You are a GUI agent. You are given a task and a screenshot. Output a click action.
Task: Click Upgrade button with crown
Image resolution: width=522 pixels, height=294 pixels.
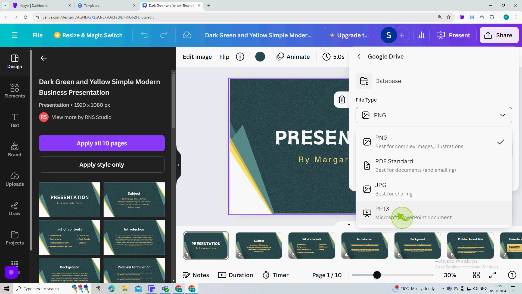click(x=350, y=35)
